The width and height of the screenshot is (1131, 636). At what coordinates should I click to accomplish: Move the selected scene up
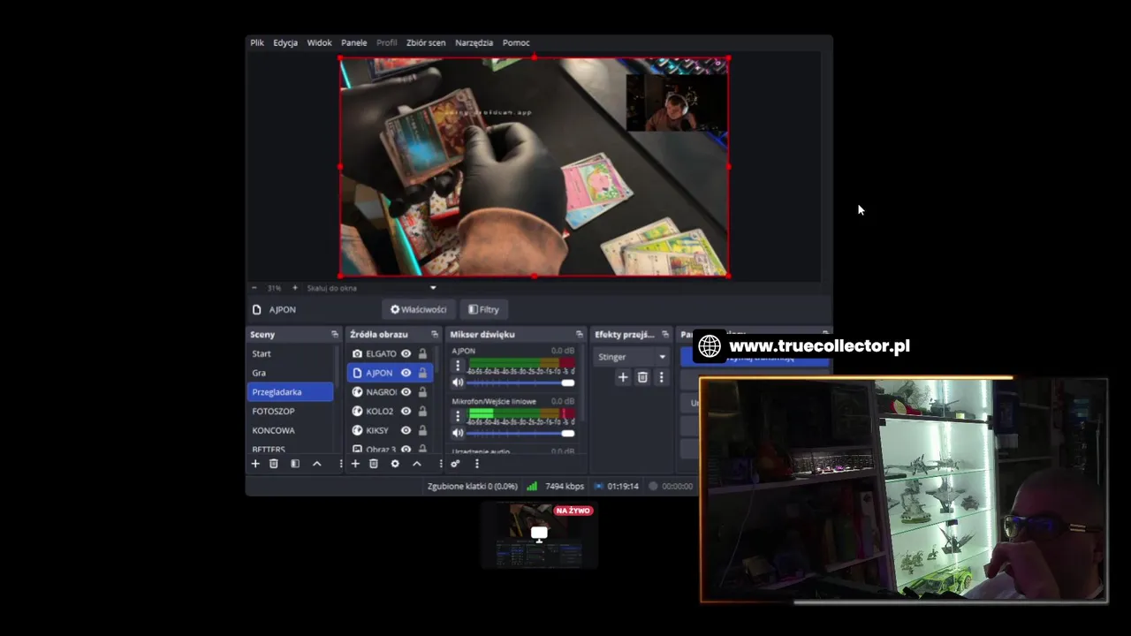(x=316, y=464)
